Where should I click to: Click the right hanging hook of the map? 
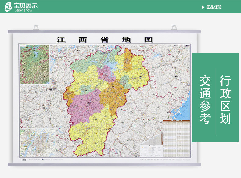click(x=174, y=27)
